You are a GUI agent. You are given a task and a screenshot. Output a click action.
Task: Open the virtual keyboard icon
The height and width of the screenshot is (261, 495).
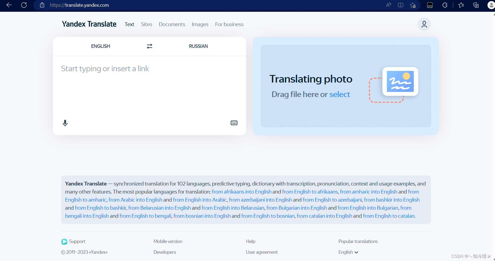coord(234,123)
